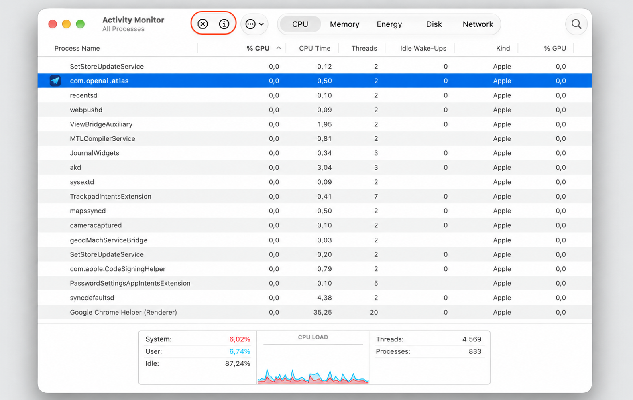This screenshot has width=633, height=400.
Task: Click the 1,95 CPU Time value
Action: 324,124
